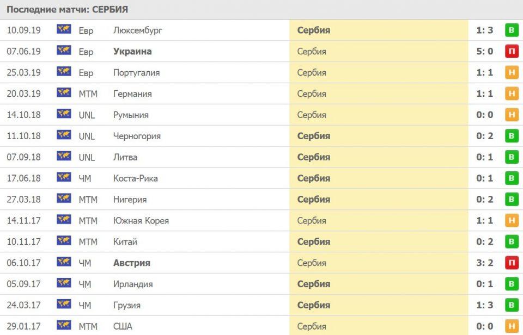Click the red П badge for Австрия match
The image size is (523, 335).
coord(511,263)
